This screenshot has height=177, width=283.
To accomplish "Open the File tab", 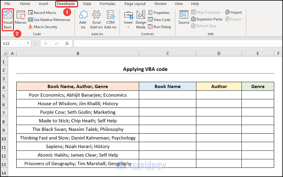I will click(7, 4).
